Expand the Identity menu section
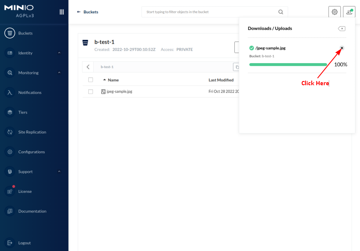 click(59, 53)
